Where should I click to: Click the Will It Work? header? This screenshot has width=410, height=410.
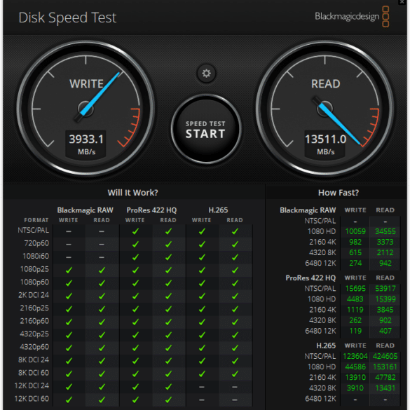[133, 193]
